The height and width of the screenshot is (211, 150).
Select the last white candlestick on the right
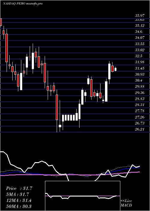click(x=115, y=69)
